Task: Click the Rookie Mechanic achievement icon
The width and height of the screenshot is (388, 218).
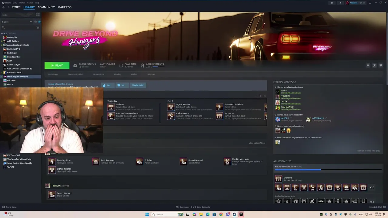Action: tap(227, 162)
